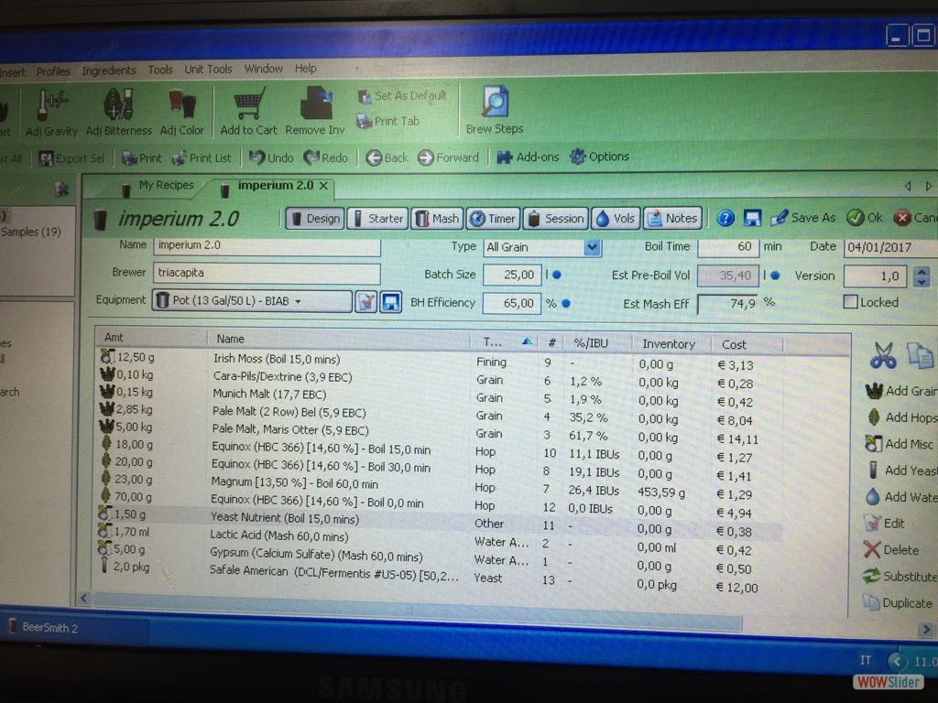938x703 pixels.
Task: Open the Session tab
Action: pyautogui.click(x=556, y=219)
